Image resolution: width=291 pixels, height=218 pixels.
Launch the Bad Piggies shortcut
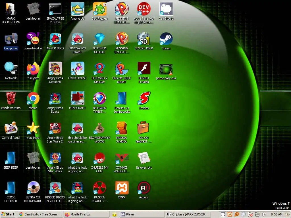[100, 11]
